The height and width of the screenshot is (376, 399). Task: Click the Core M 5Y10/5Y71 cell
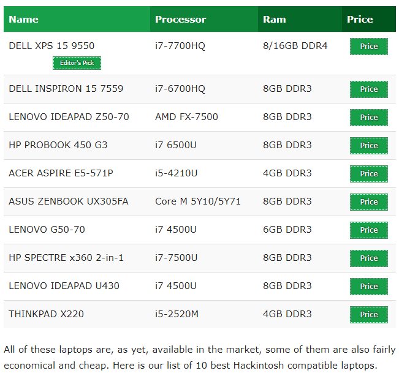198,201
